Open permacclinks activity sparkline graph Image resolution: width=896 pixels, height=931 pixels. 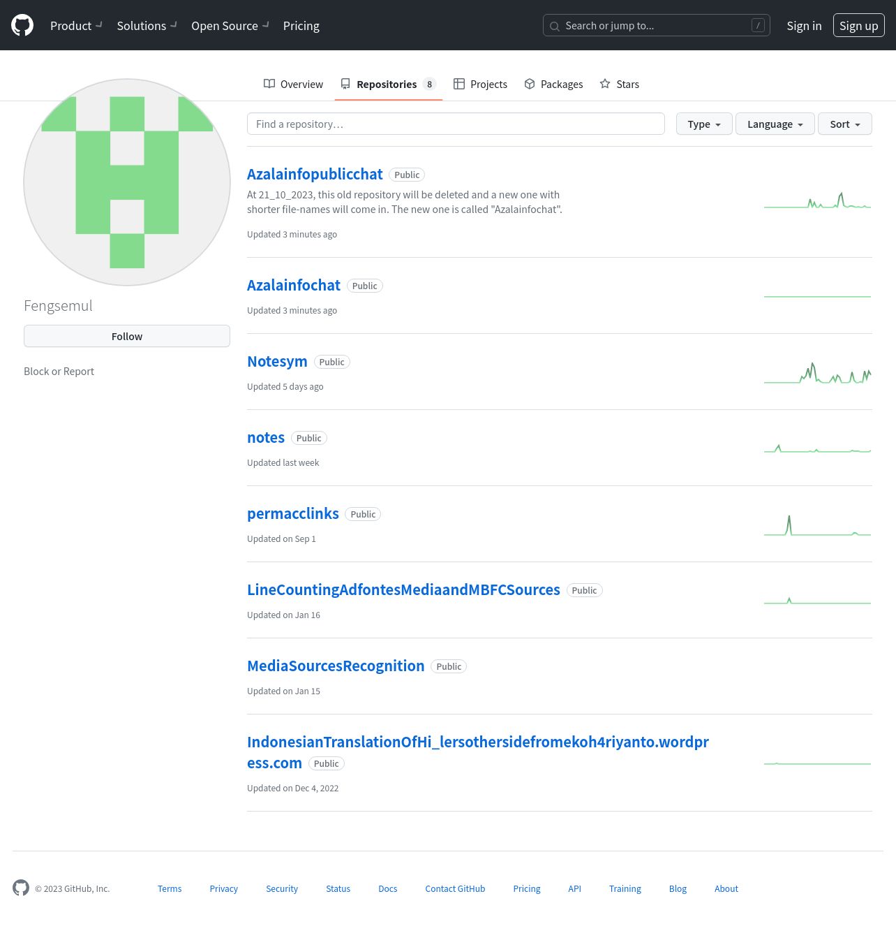click(817, 526)
